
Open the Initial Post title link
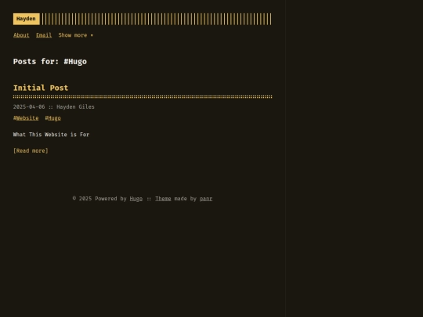41,88
